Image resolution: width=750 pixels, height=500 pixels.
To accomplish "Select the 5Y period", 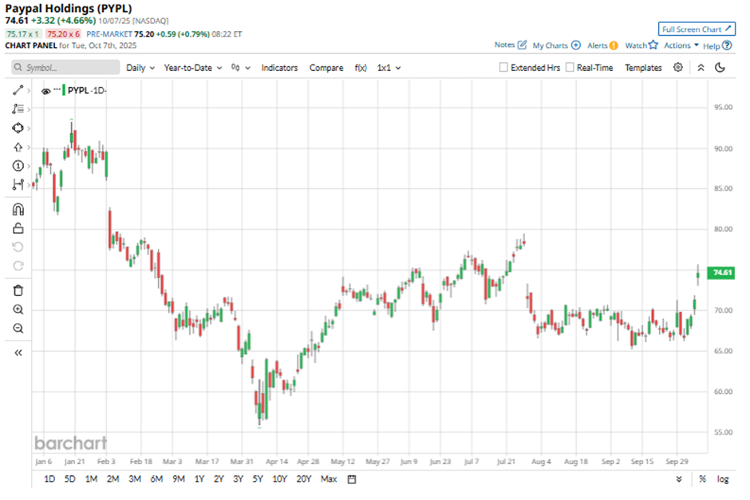I will tap(258, 479).
